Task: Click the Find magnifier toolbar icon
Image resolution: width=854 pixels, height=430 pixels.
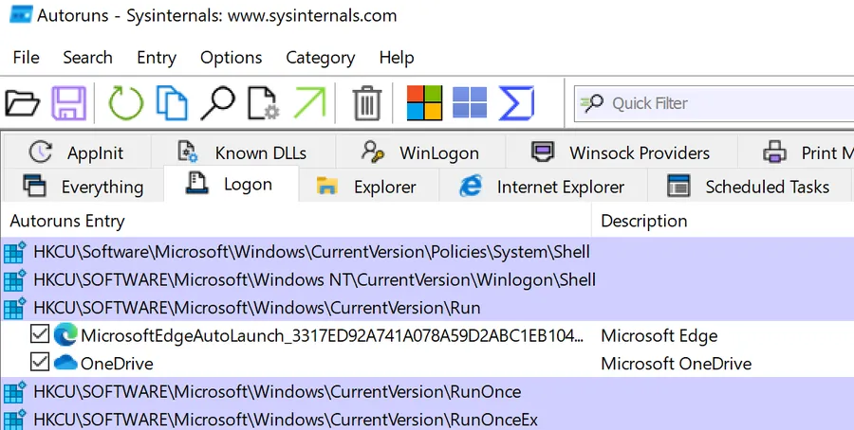Action: 218,102
